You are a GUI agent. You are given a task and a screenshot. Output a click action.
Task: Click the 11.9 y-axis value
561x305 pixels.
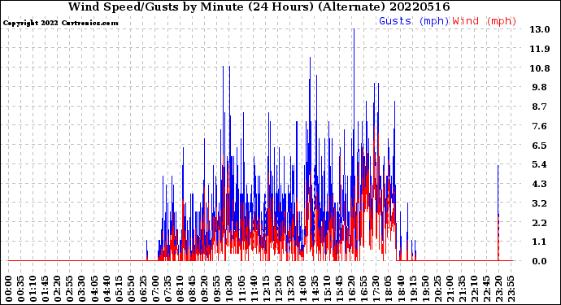coord(540,49)
